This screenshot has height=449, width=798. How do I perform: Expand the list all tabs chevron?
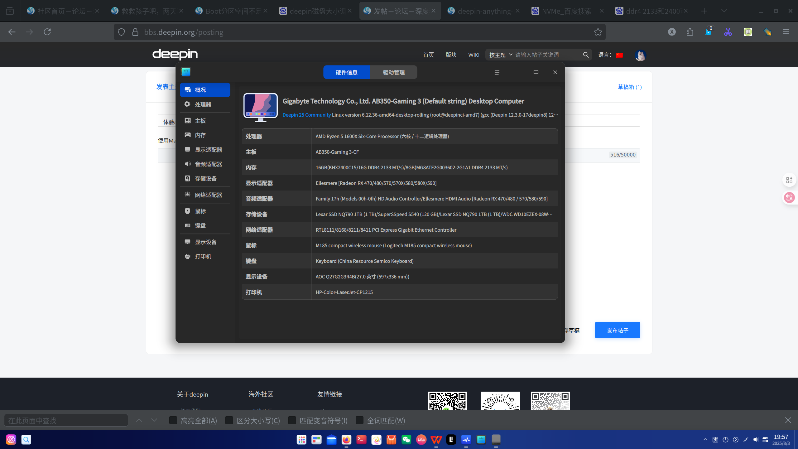point(724,11)
